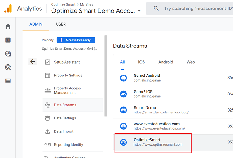233x158 pixels.
Task: Expand the account selector dropdown arrow
Action: click(x=139, y=11)
